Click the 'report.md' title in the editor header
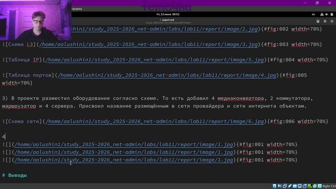The width and height of the screenshot is (336, 189). [168, 20]
